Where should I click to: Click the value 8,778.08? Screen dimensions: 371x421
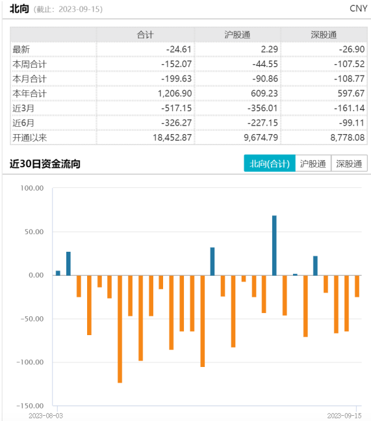[x=348, y=138]
